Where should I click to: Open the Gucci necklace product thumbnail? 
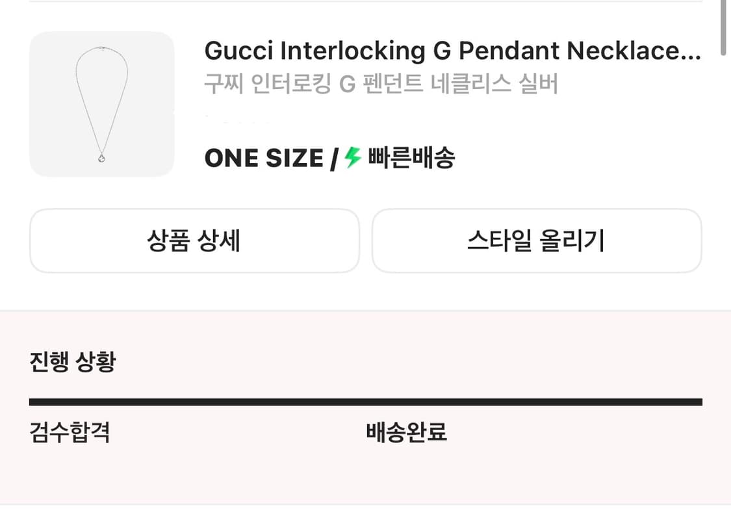point(102,104)
